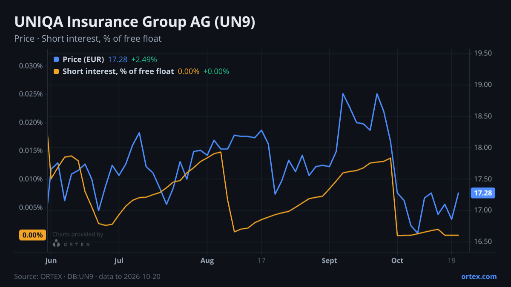Image resolution: width=511 pixels, height=287 pixels.
Task: Click the 19.50 right axis label
Action: [x=483, y=53]
